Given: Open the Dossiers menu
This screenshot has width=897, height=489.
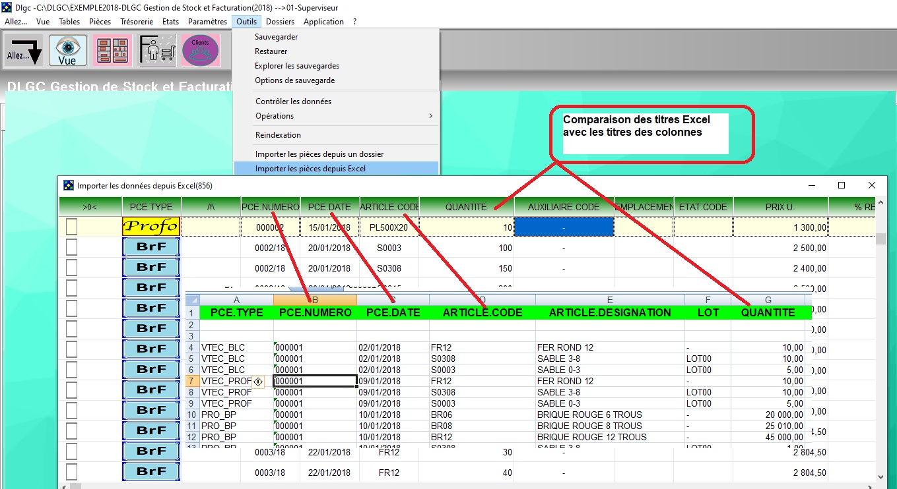Looking at the screenshot, I should (281, 22).
